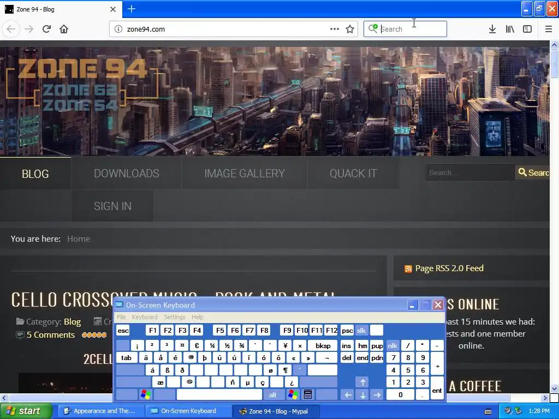Click the psc key on keyboard
The height and width of the screenshot is (419, 559).
pos(347,330)
